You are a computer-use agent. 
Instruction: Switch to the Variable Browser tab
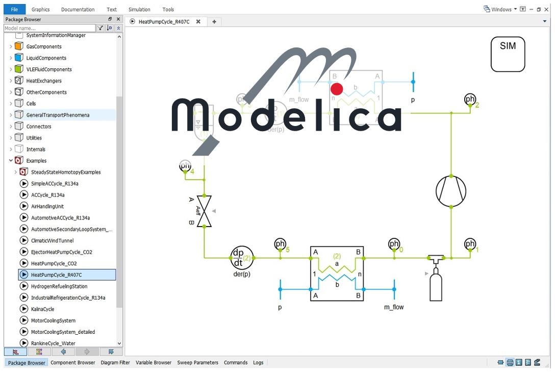click(x=153, y=362)
